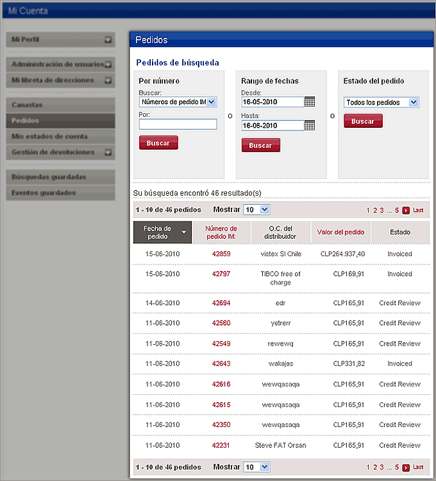Screen dimensions: 436x481
Task: Click the top red next-page arrow icon
Action: [406, 210]
